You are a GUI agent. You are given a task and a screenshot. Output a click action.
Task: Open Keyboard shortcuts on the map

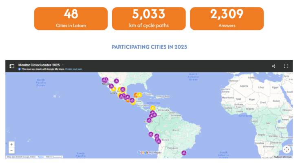pos(283,157)
